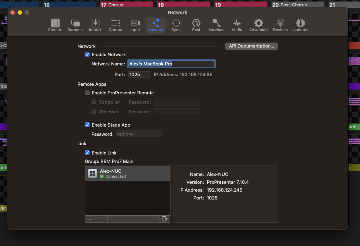This screenshot has height=246, width=360.
Task: Click slide 16 header in background window
Action: tap(69, 4)
